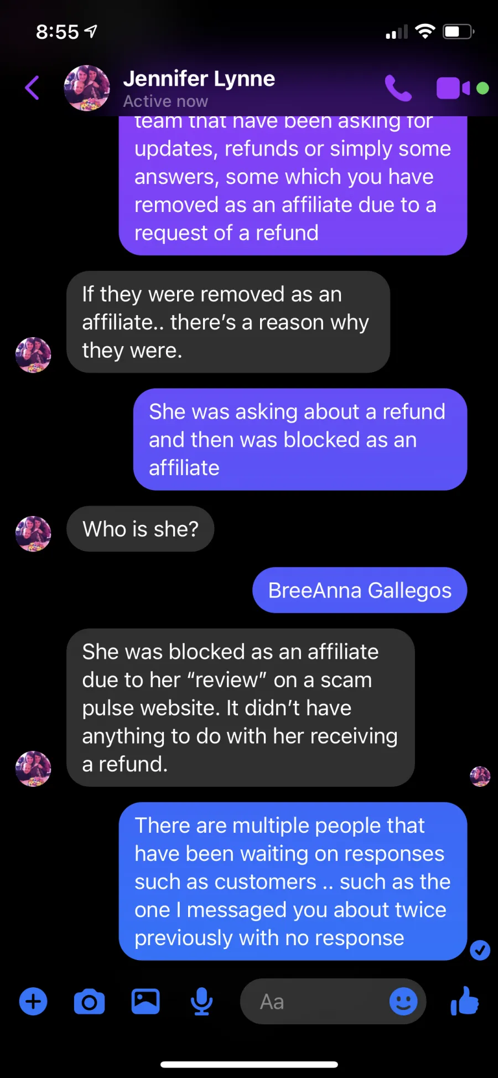Image resolution: width=498 pixels, height=1078 pixels.
Task: Open the emoji picker in message field
Action: tap(403, 1001)
